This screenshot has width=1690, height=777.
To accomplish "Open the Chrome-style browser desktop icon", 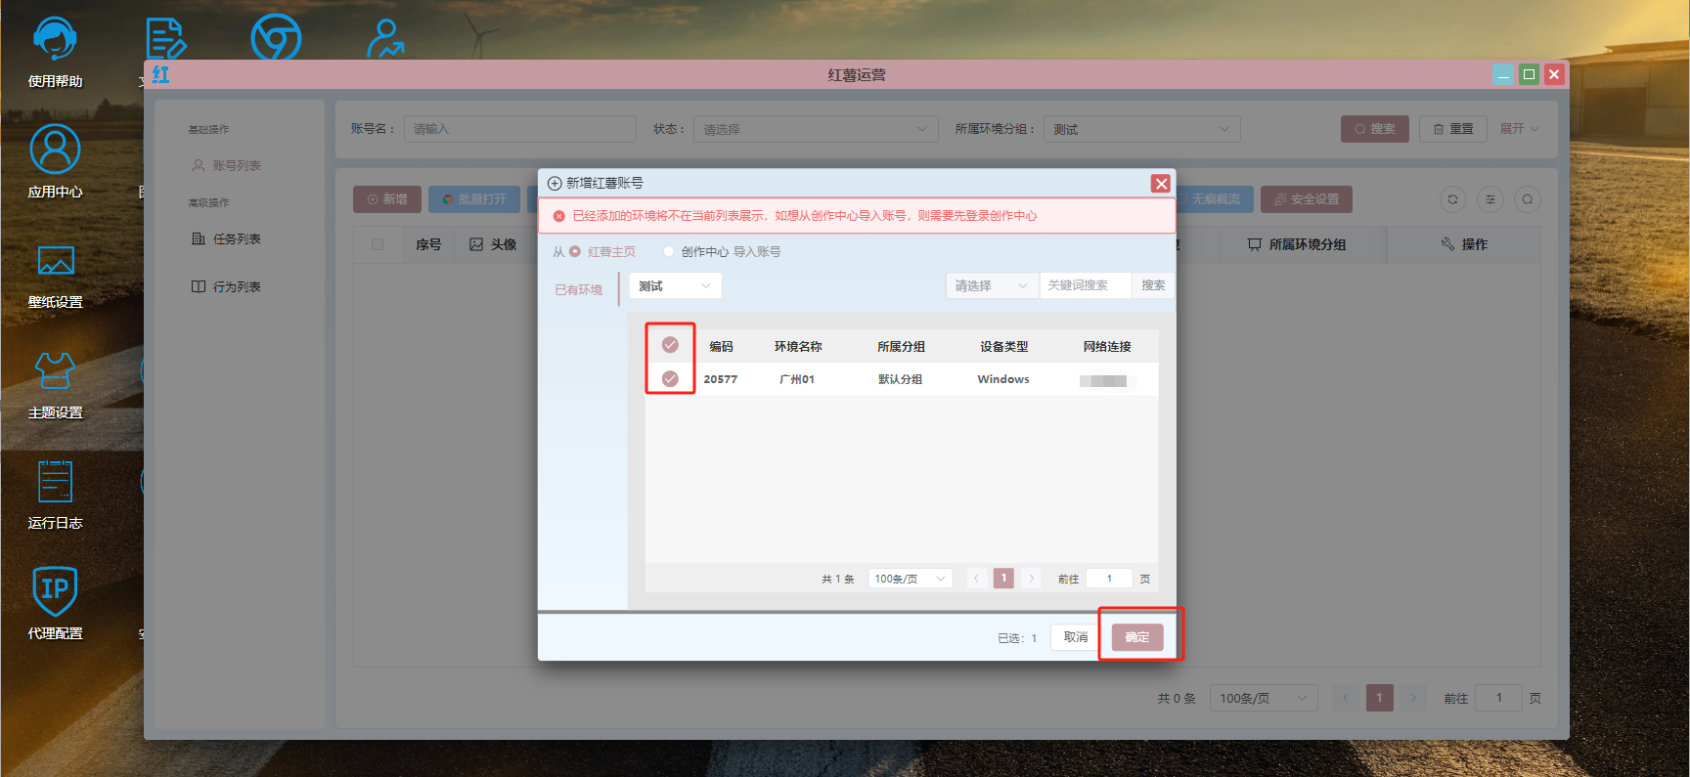I will (276, 39).
